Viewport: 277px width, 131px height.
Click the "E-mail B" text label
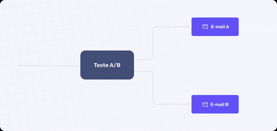pos(220,104)
